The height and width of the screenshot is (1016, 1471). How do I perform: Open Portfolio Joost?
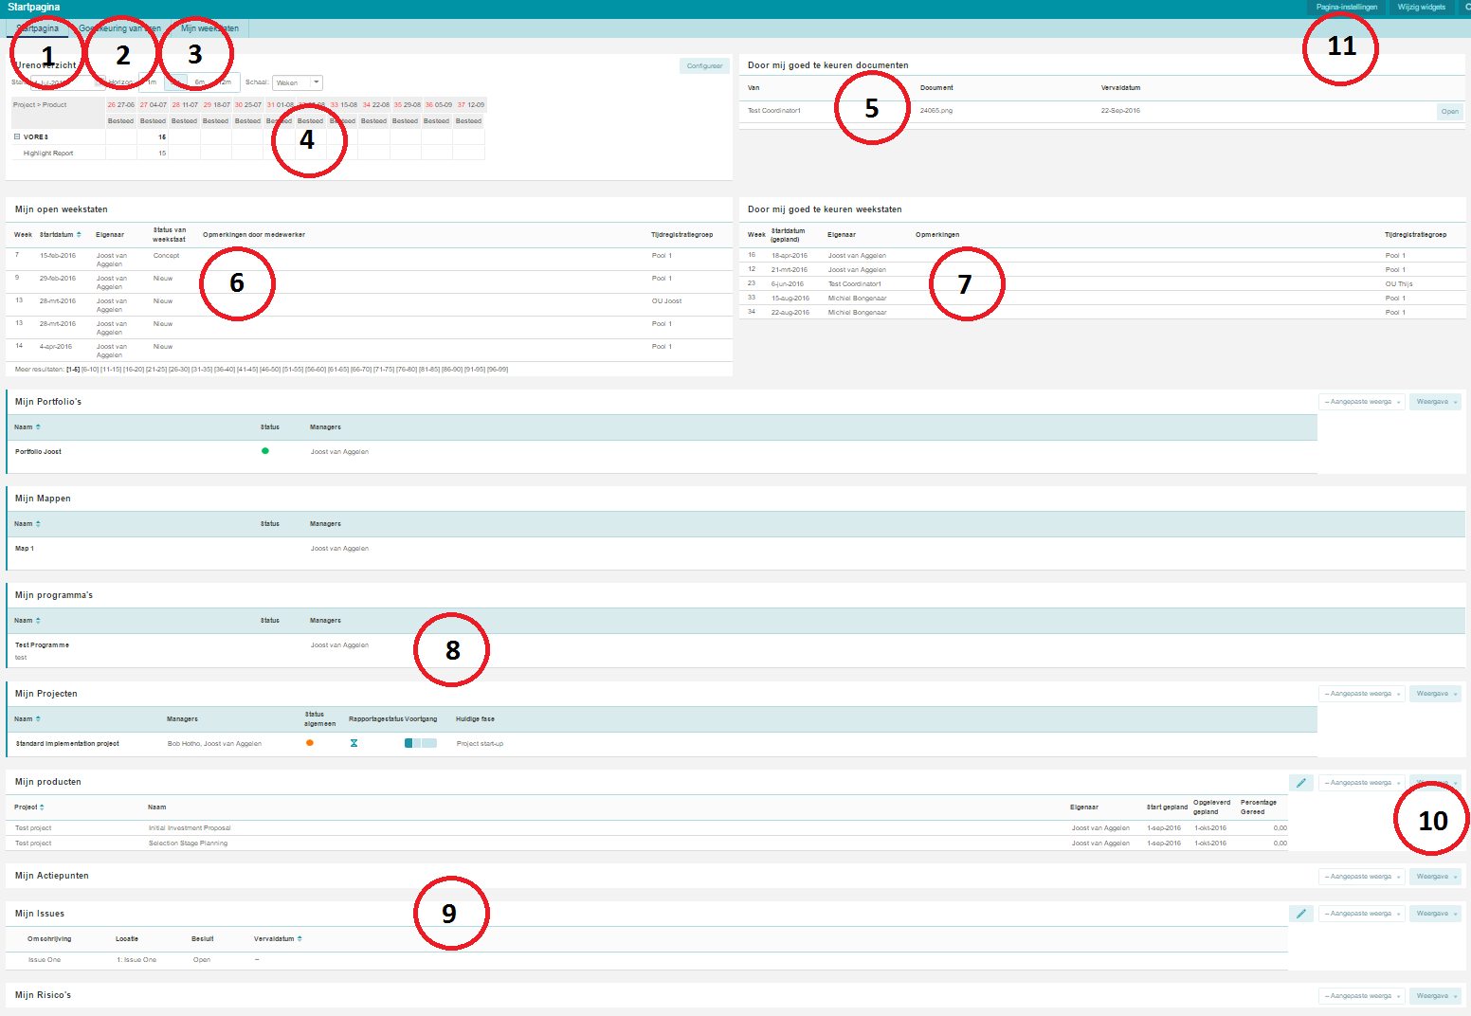(38, 452)
